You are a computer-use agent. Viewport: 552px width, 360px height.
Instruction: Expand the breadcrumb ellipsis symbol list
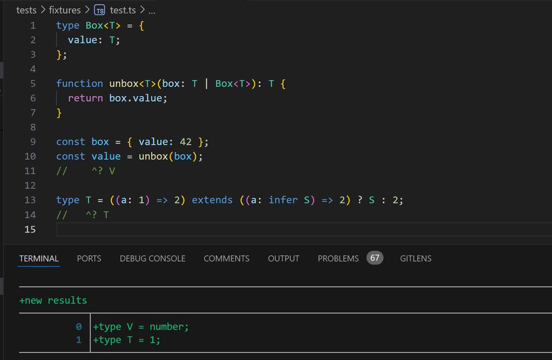click(x=152, y=11)
